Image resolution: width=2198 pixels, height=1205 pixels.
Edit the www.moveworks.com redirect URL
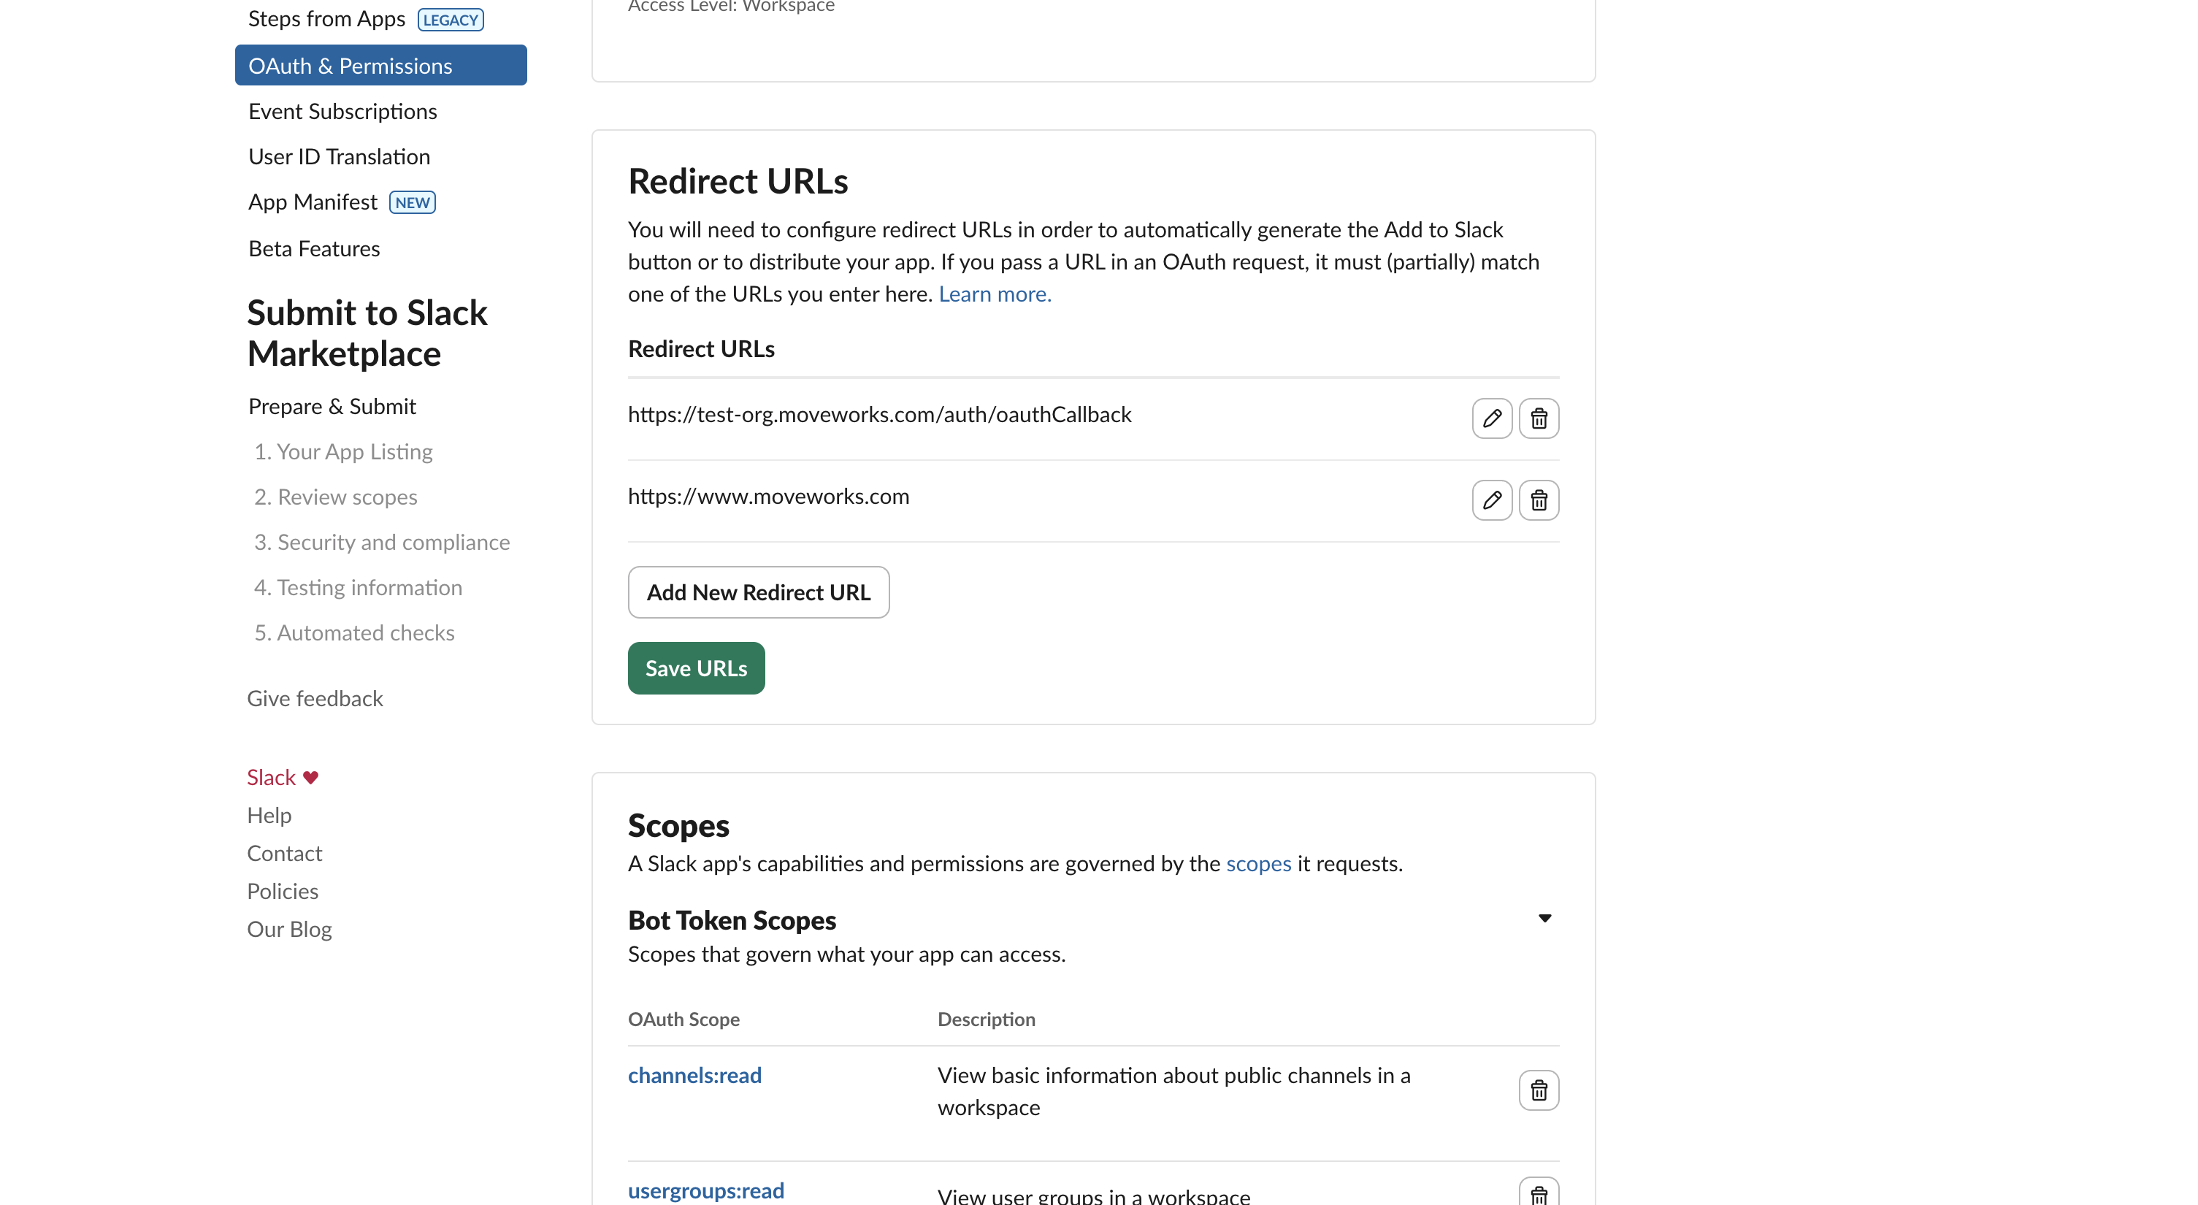[1491, 500]
